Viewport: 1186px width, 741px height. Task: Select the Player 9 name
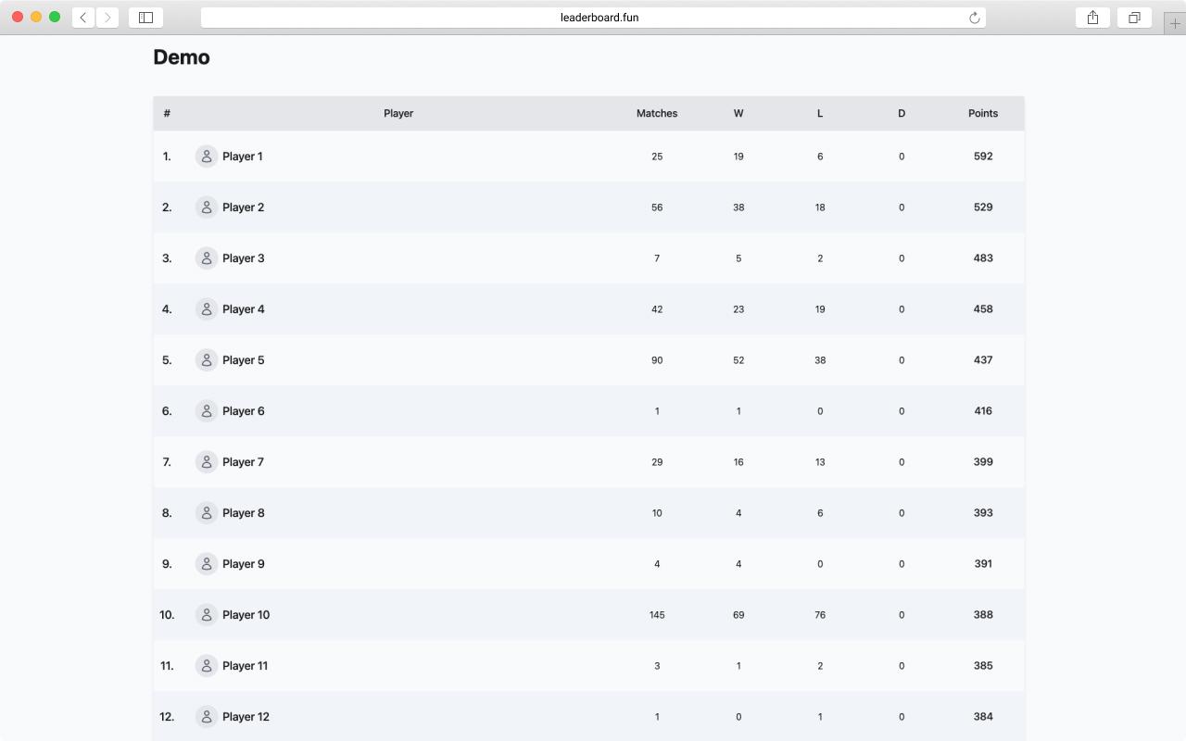click(x=244, y=564)
